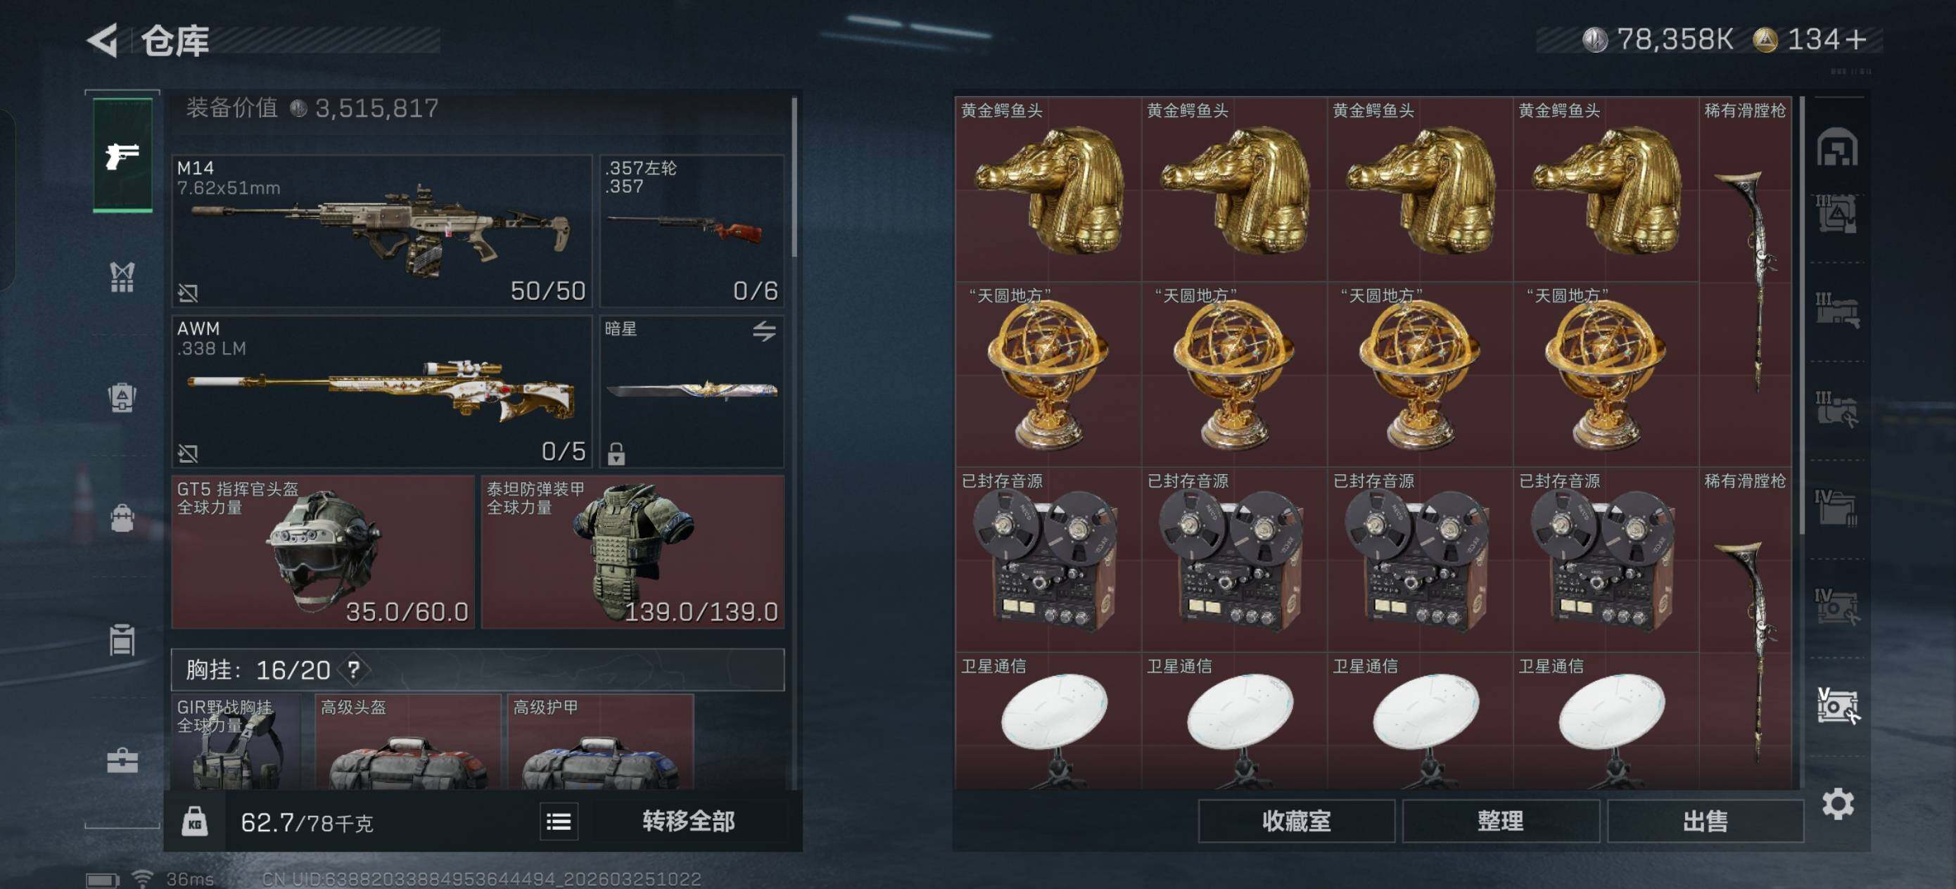The width and height of the screenshot is (1956, 889).
Task: Click the settings gear icon
Action: pos(1838,803)
